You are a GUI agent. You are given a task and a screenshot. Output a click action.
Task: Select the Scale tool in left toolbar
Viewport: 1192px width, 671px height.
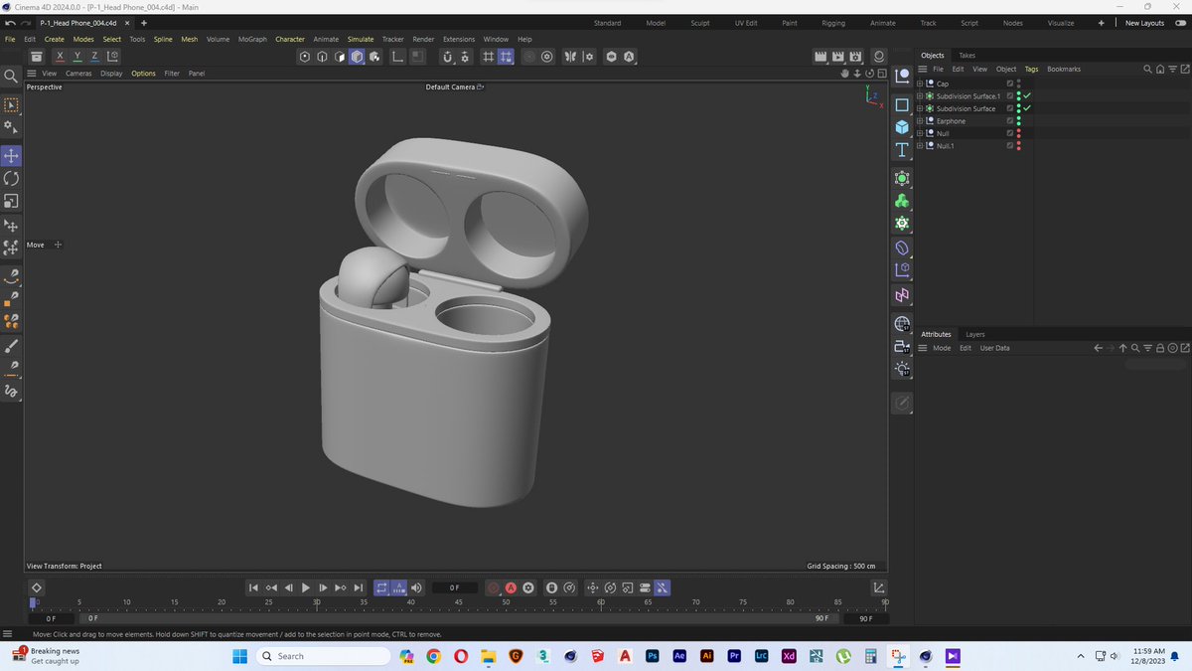[x=11, y=201]
